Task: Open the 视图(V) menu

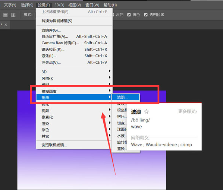Action: click(75, 5)
